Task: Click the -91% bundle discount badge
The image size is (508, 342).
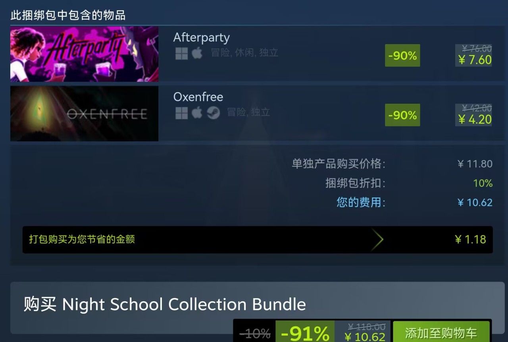Action: tap(305, 332)
